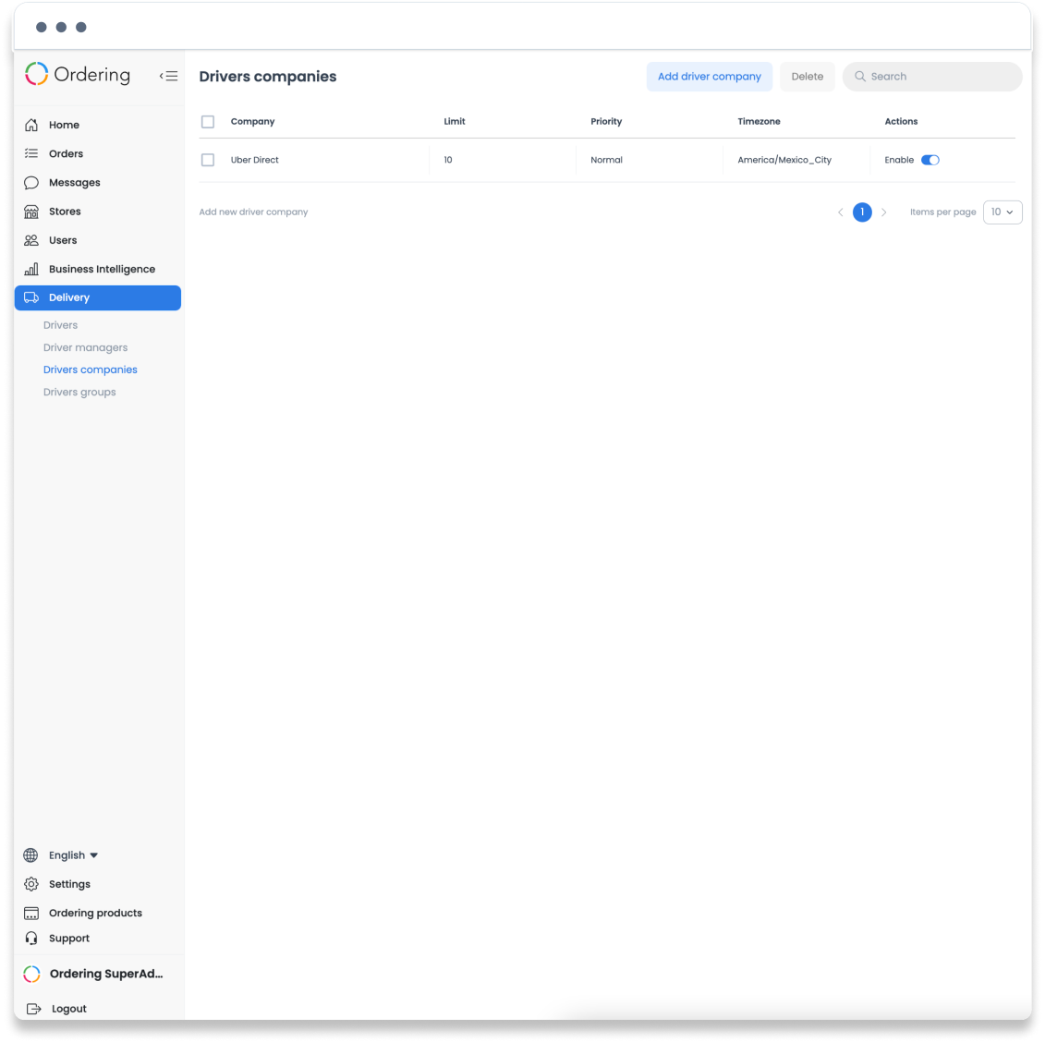The height and width of the screenshot is (1042, 1045).
Task: Click Add new driver company link
Action: 253,212
